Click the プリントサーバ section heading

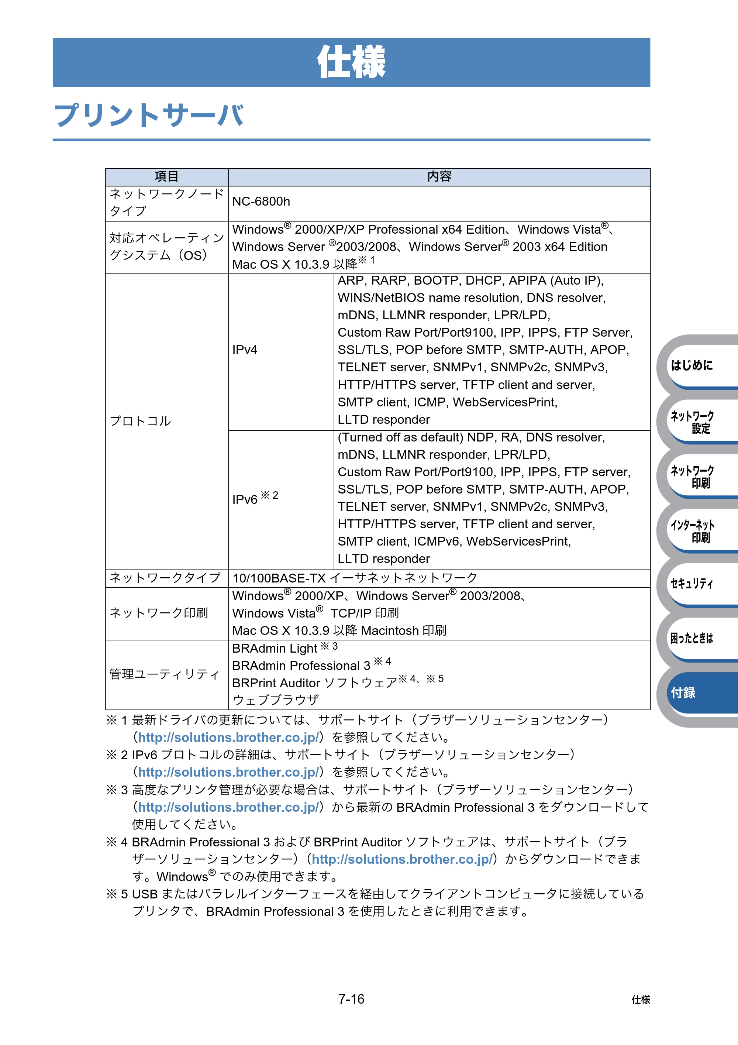149,115
